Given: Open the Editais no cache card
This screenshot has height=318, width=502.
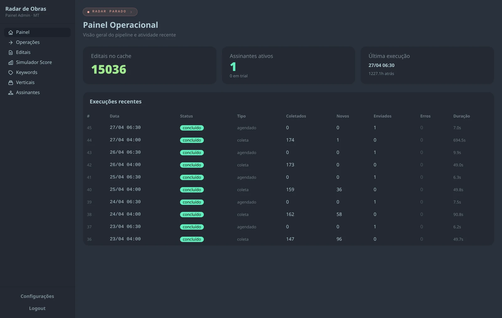Looking at the screenshot, I should (x=150, y=65).
